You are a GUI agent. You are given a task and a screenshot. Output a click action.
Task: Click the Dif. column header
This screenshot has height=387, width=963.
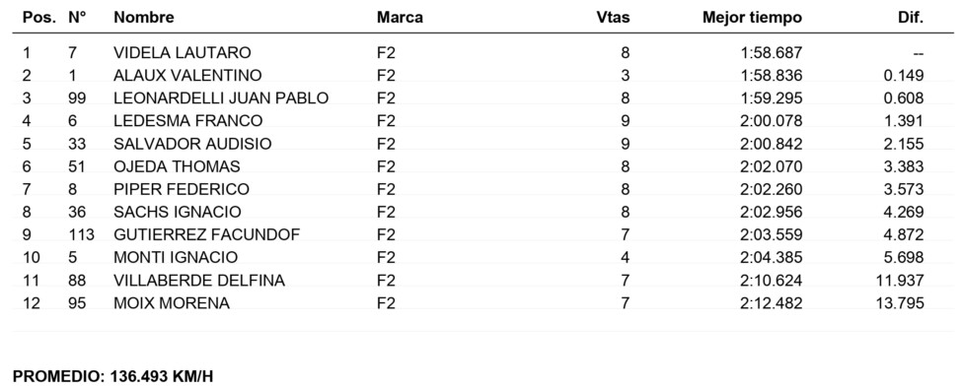pyautogui.click(x=910, y=17)
